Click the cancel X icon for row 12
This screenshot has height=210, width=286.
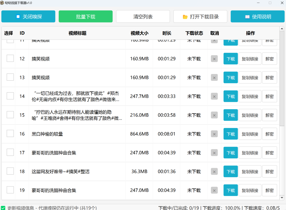click(x=214, y=59)
